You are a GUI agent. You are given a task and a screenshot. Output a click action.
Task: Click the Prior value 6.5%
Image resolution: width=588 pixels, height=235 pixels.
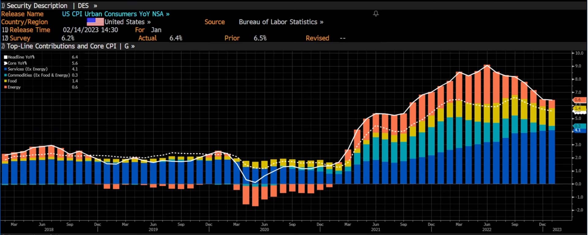click(x=260, y=38)
